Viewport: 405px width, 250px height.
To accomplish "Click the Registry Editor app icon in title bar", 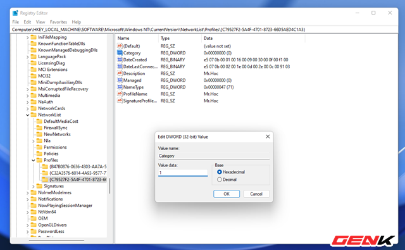I will click(15, 13).
